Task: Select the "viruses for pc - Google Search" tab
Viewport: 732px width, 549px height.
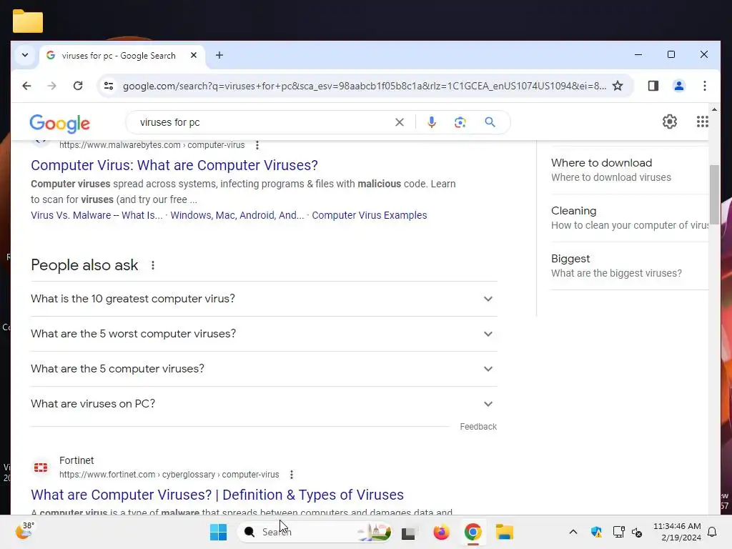Action: [x=119, y=56]
